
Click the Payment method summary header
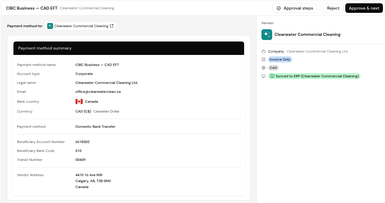pyautogui.click(x=129, y=48)
